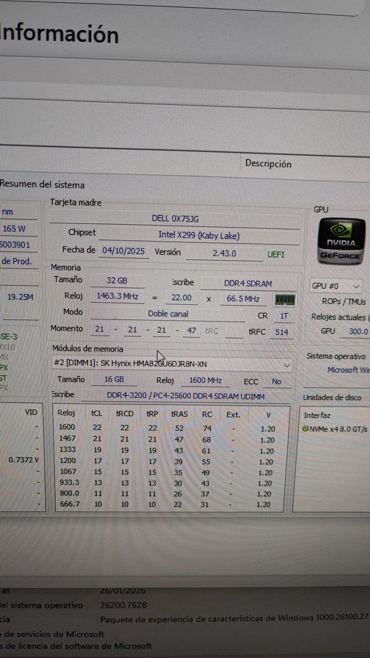Click the ROPs / TMUs label
Image resolution: width=370 pixels, height=658 pixels.
(344, 301)
